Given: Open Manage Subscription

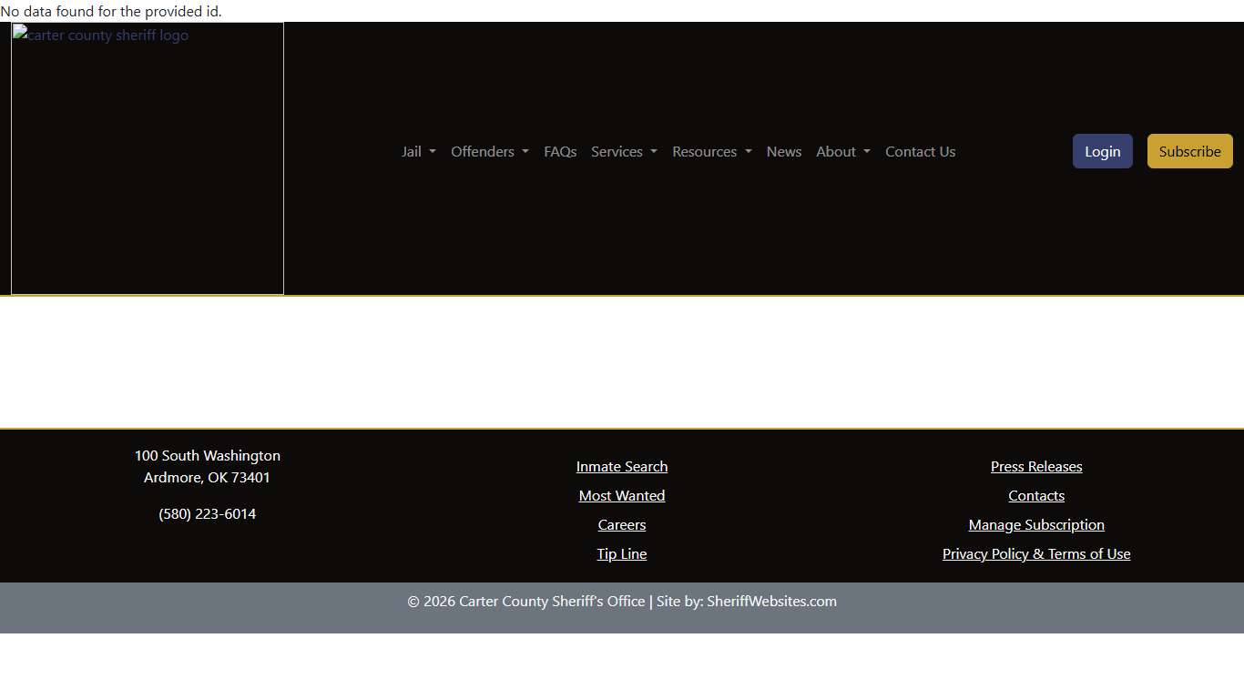Looking at the screenshot, I should pyautogui.click(x=1036, y=524).
